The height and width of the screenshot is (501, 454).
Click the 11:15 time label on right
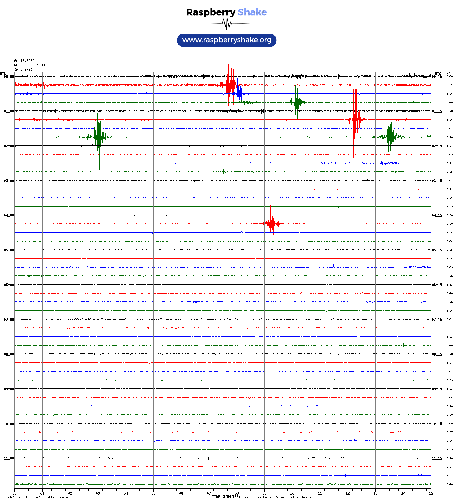click(437, 458)
